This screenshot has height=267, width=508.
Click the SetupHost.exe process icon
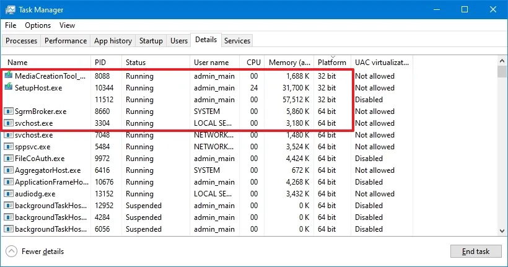[x=9, y=87]
